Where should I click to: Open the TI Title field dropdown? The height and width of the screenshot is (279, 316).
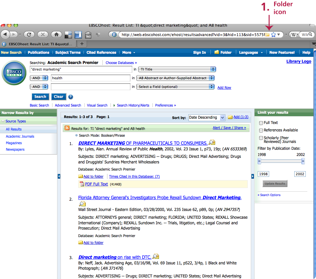[x=177, y=69]
